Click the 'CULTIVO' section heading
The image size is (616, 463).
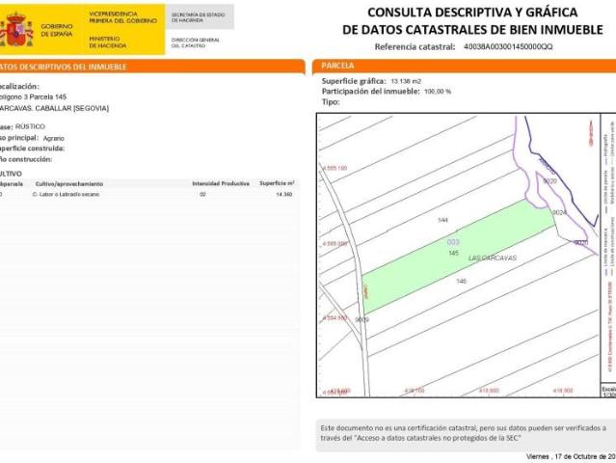point(11,174)
